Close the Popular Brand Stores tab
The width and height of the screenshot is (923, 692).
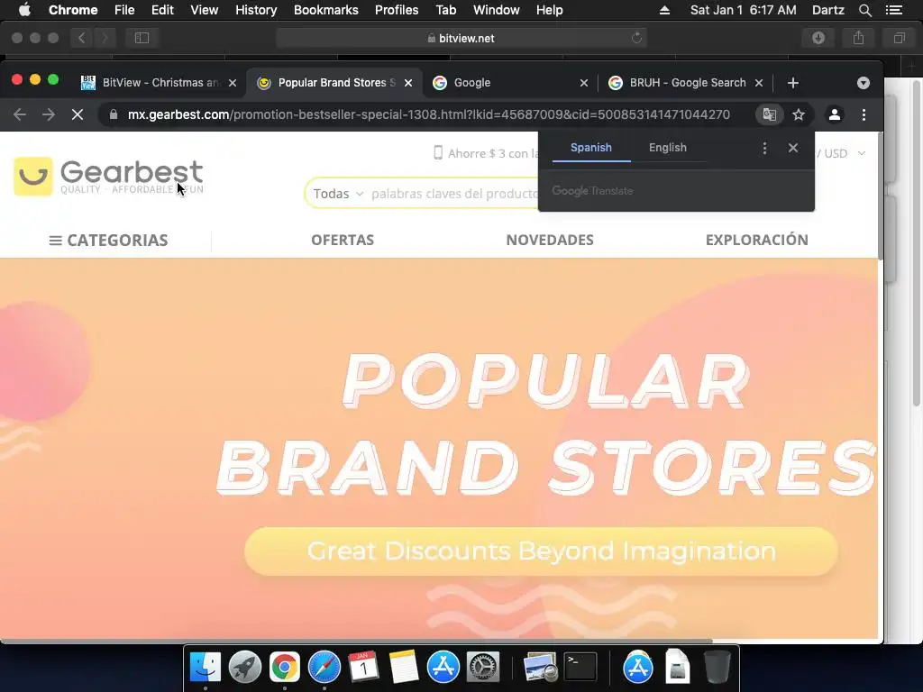point(408,83)
